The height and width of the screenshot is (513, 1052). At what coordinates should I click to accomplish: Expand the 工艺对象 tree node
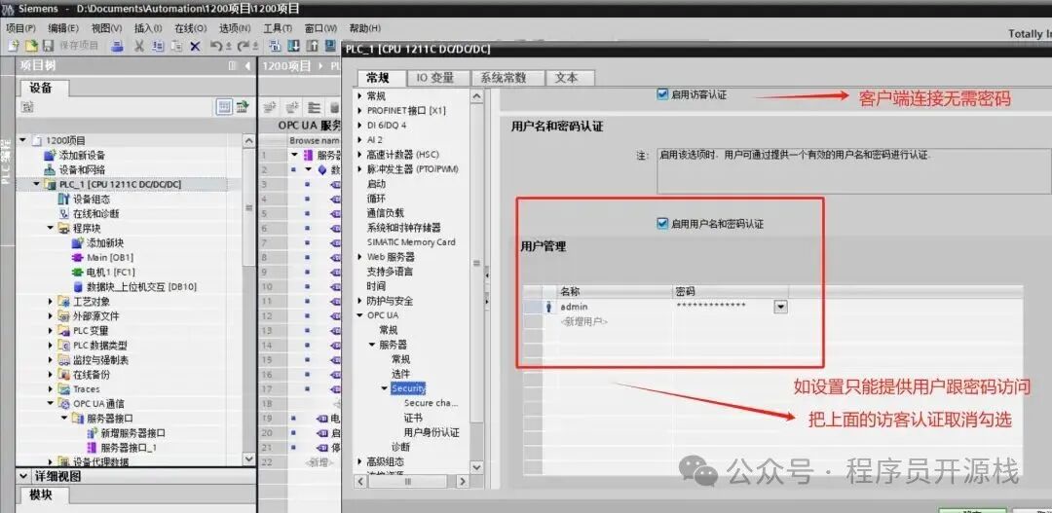click(x=52, y=302)
